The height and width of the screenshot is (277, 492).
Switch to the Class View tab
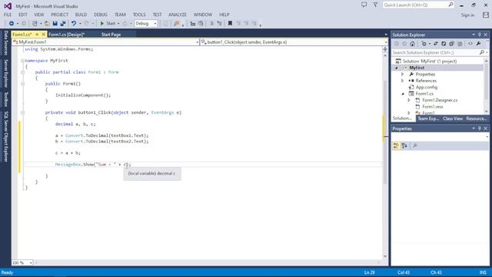(453, 118)
